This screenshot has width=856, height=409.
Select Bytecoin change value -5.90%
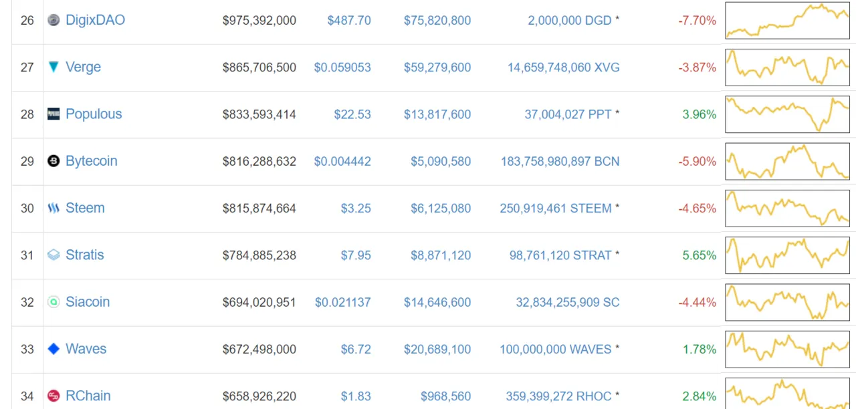tap(698, 161)
